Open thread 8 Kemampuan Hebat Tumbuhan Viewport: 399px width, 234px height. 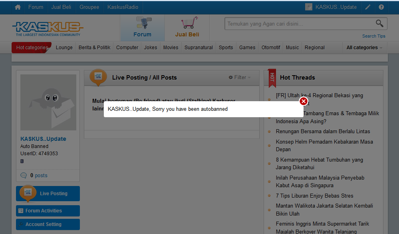(320, 163)
